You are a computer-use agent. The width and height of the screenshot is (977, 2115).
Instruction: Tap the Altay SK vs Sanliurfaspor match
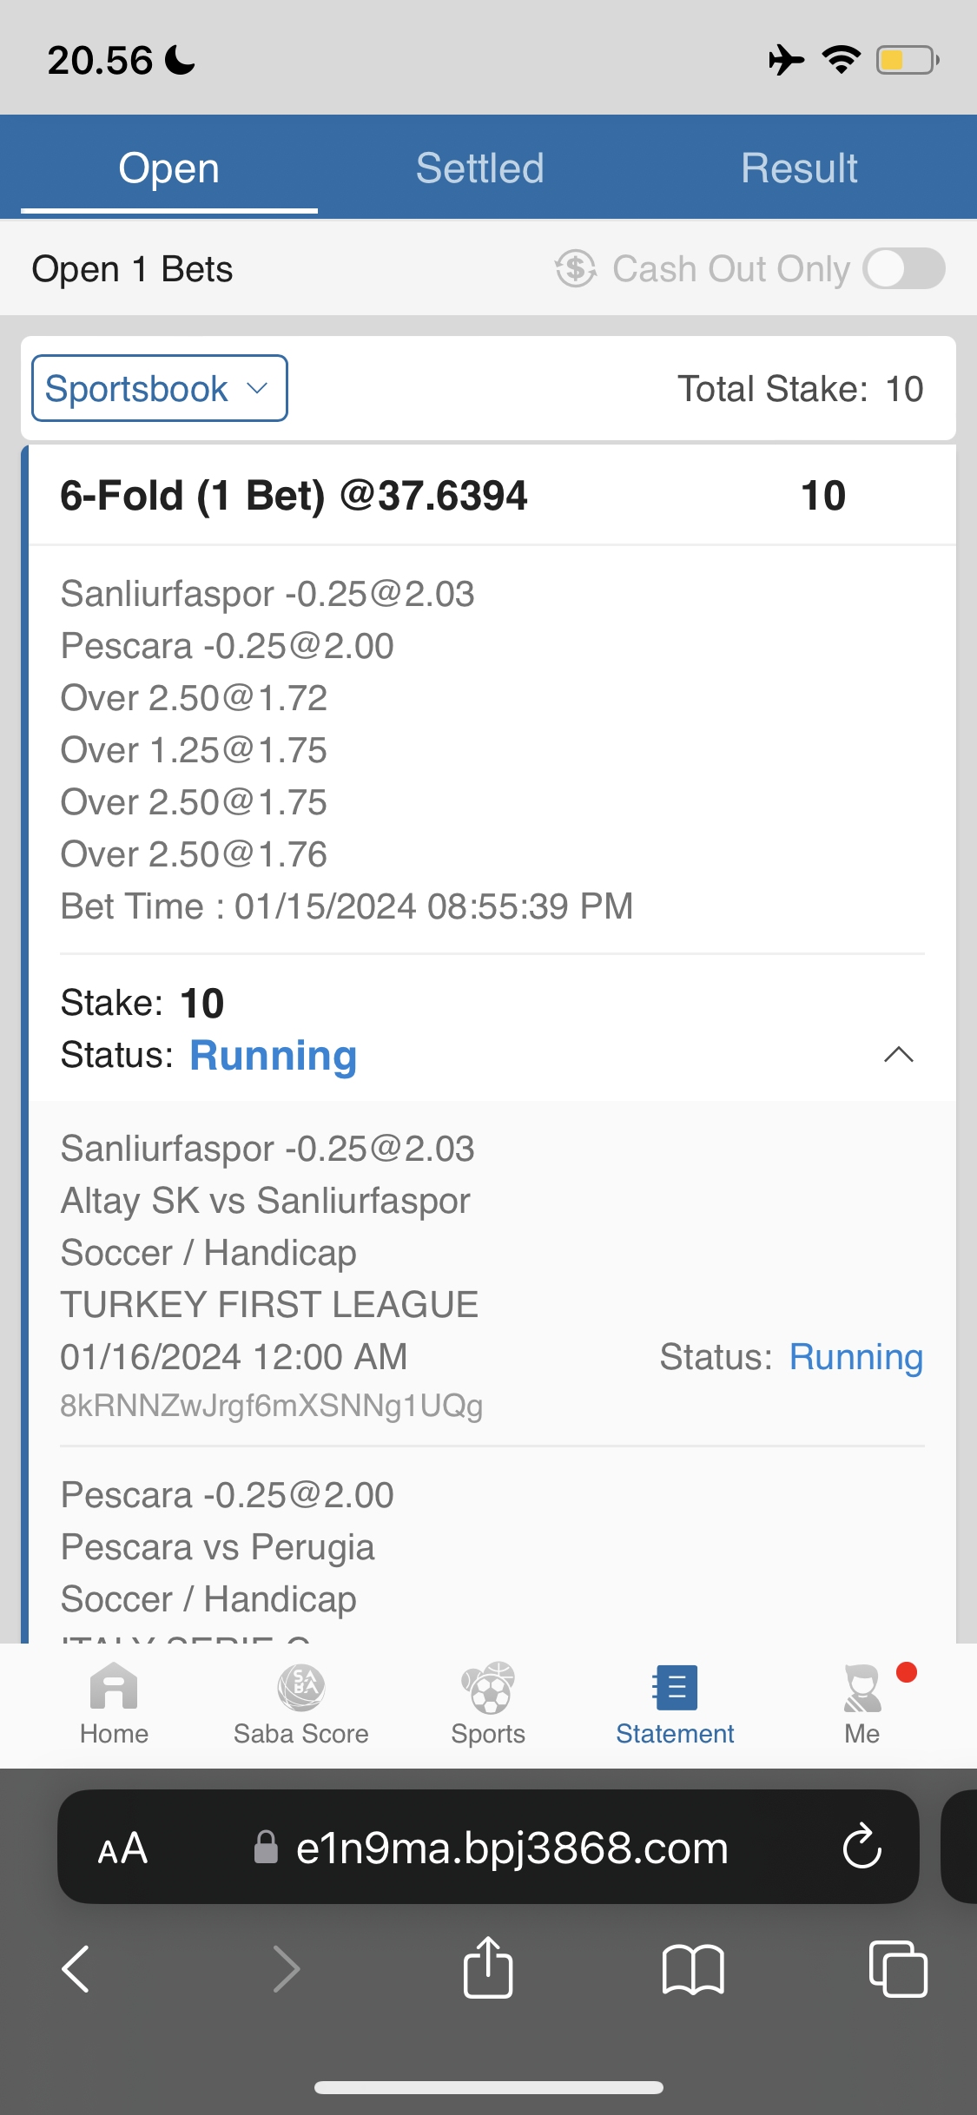pos(266,1201)
